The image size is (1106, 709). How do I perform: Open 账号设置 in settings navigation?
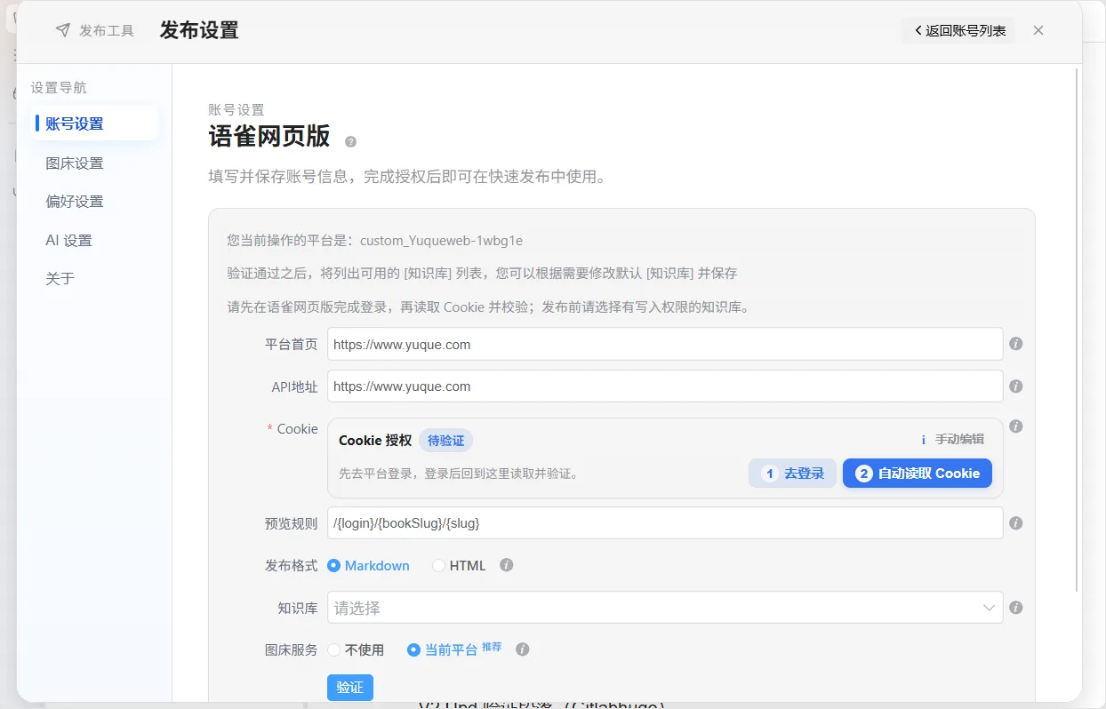point(94,123)
